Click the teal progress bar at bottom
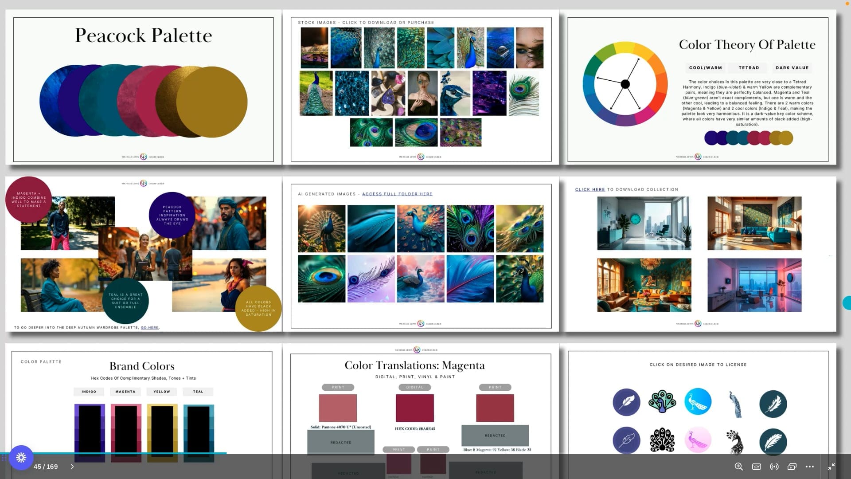This screenshot has height=479, width=851. click(113, 453)
